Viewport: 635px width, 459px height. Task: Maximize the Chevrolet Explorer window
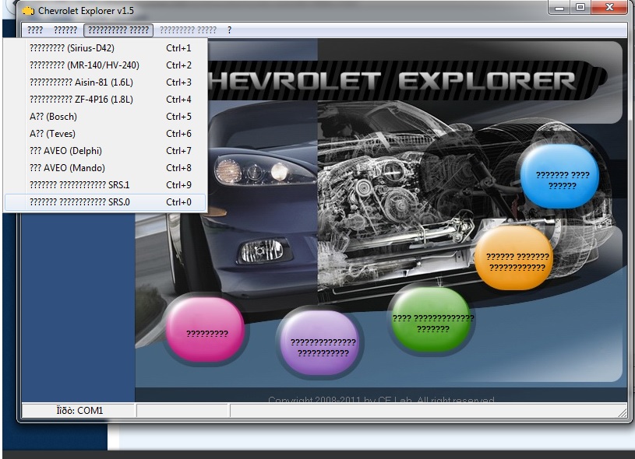580,8
